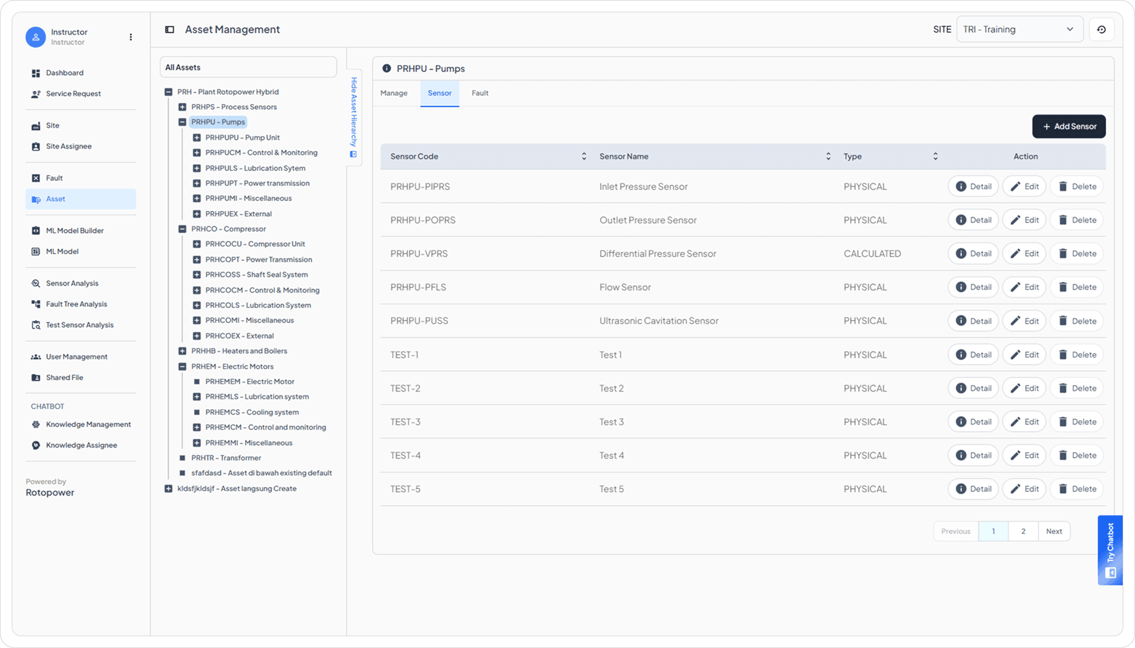Image resolution: width=1135 pixels, height=648 pixels.
Task: Switch to the Manage tab
Action: pos(394,93)
